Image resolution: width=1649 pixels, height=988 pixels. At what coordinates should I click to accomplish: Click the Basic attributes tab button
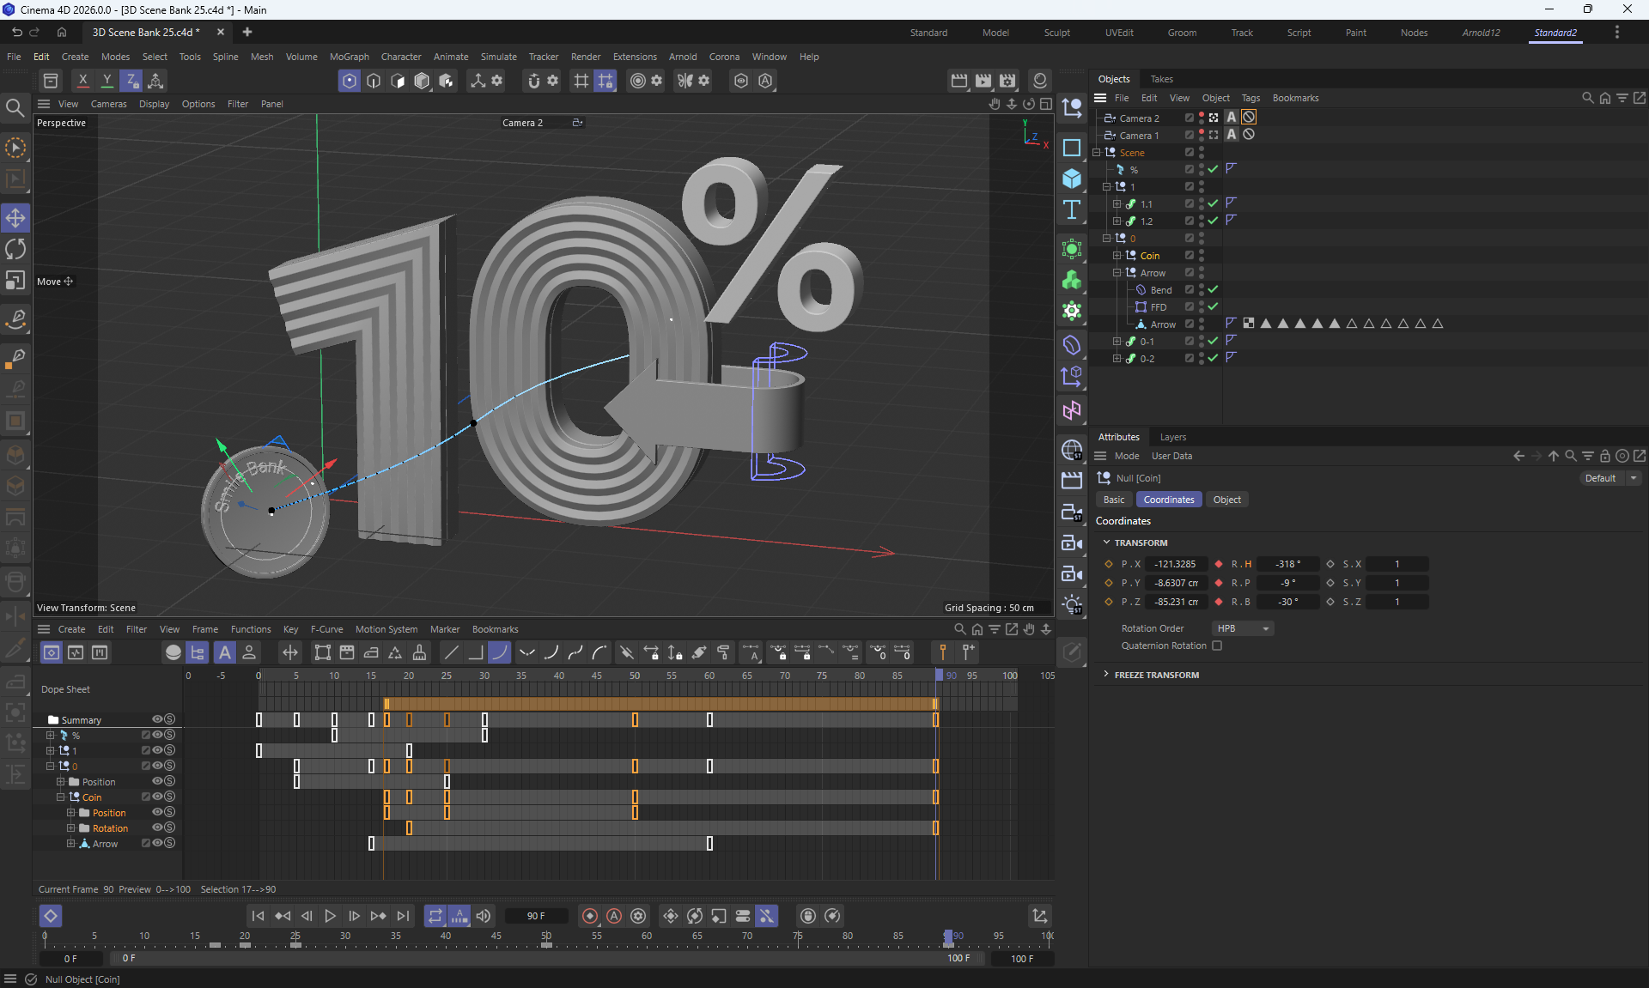point(1114,500)
